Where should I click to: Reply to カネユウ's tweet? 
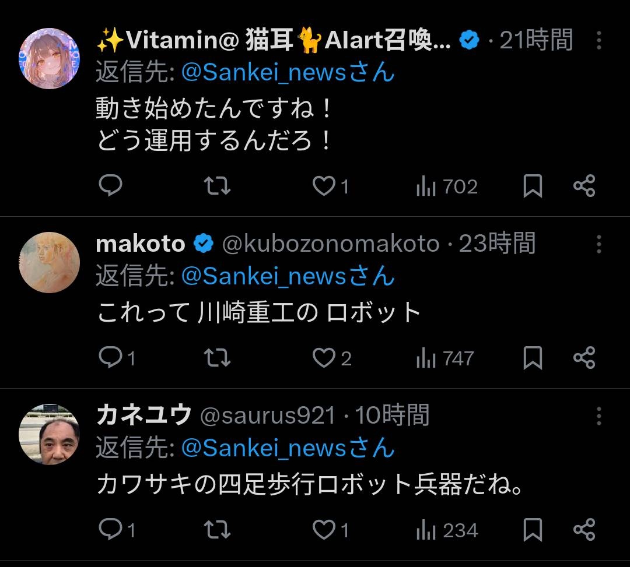click(x=110, y=530)
